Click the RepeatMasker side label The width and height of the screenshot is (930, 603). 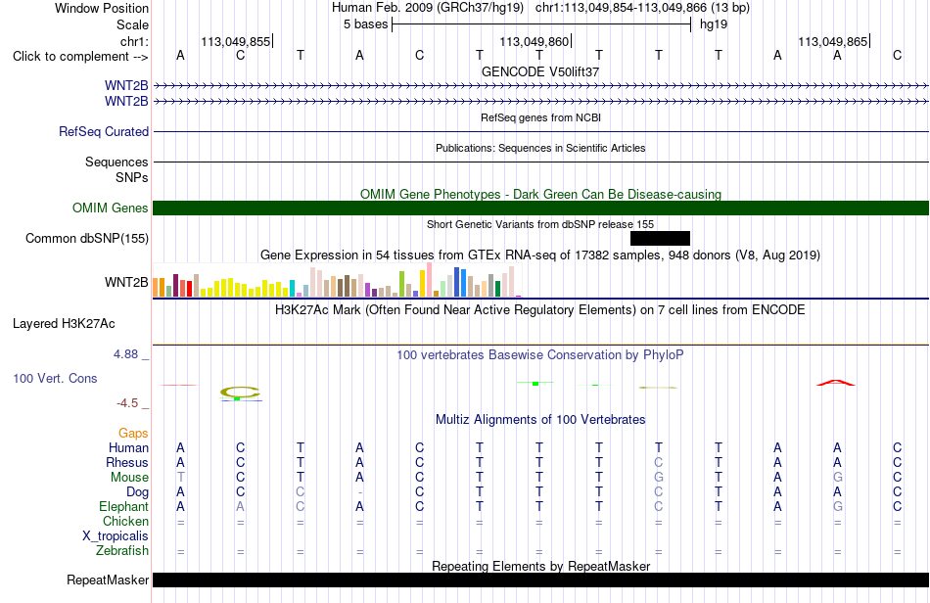click(108, 580)
